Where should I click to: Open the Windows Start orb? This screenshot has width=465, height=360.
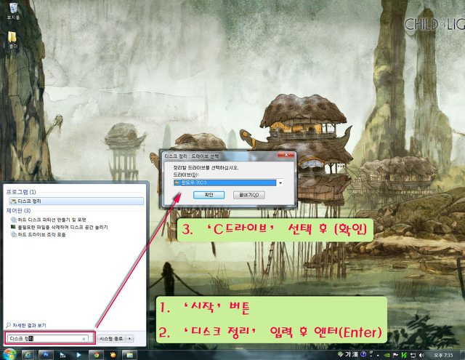pyautogui.click(x=9, y=355)
